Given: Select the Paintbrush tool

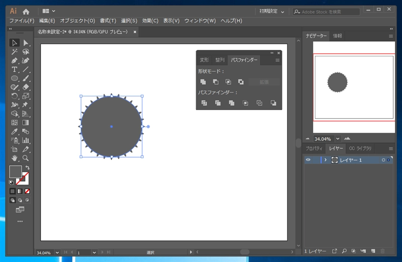Looking at the screenshot, I should tap(26, 78).
